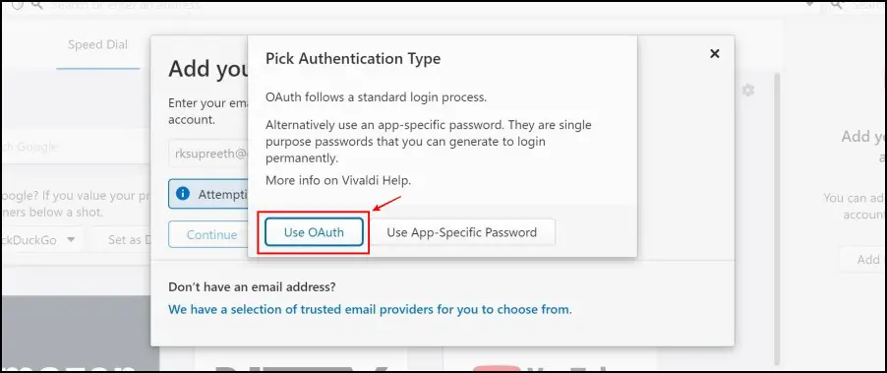Switch to the Speed Dial tab
This screenshot has height=373, width=887.
point(98,44)
